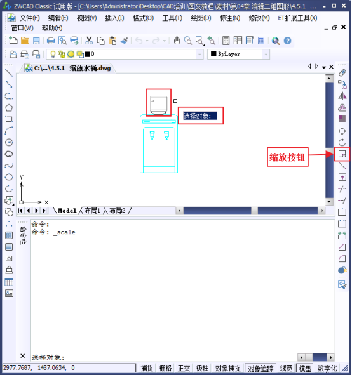
Task: Switch to the 布局1 layout tab
Action: (92, 211)
